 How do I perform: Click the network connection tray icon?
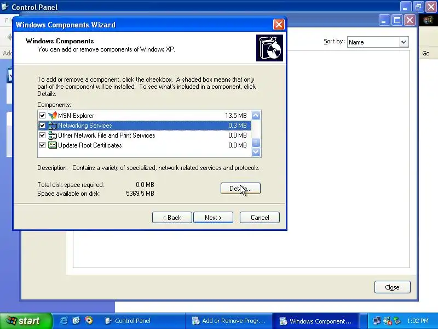377,321
